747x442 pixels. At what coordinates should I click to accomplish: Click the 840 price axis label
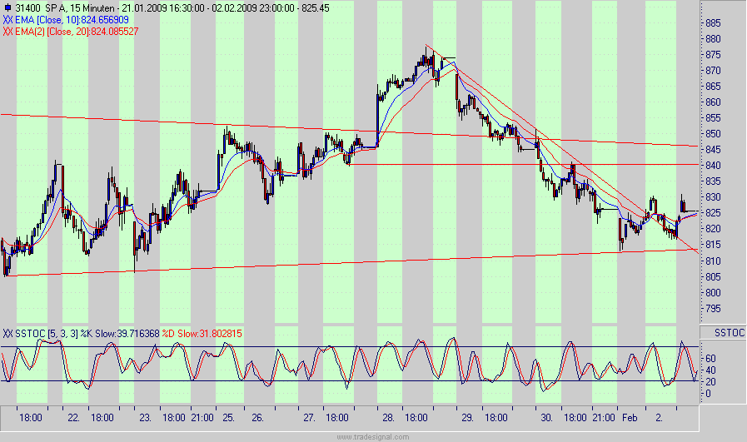(x=713, y=166)
